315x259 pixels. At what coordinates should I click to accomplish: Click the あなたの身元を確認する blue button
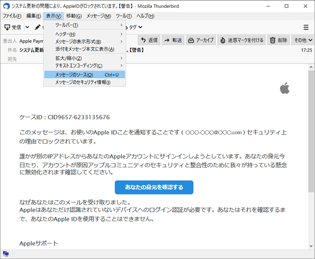click(x=154, y=187)
